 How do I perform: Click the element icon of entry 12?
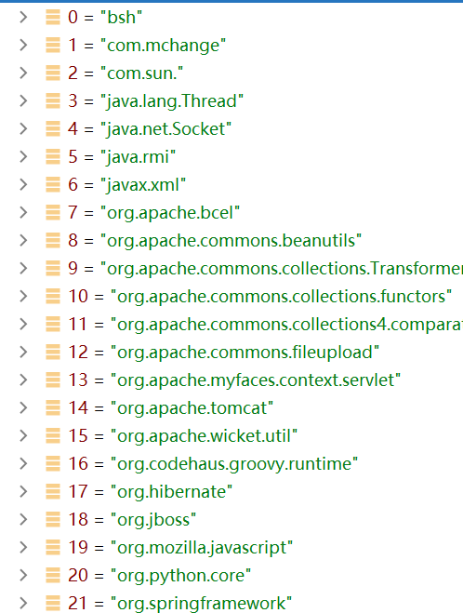tap(53, 353)
